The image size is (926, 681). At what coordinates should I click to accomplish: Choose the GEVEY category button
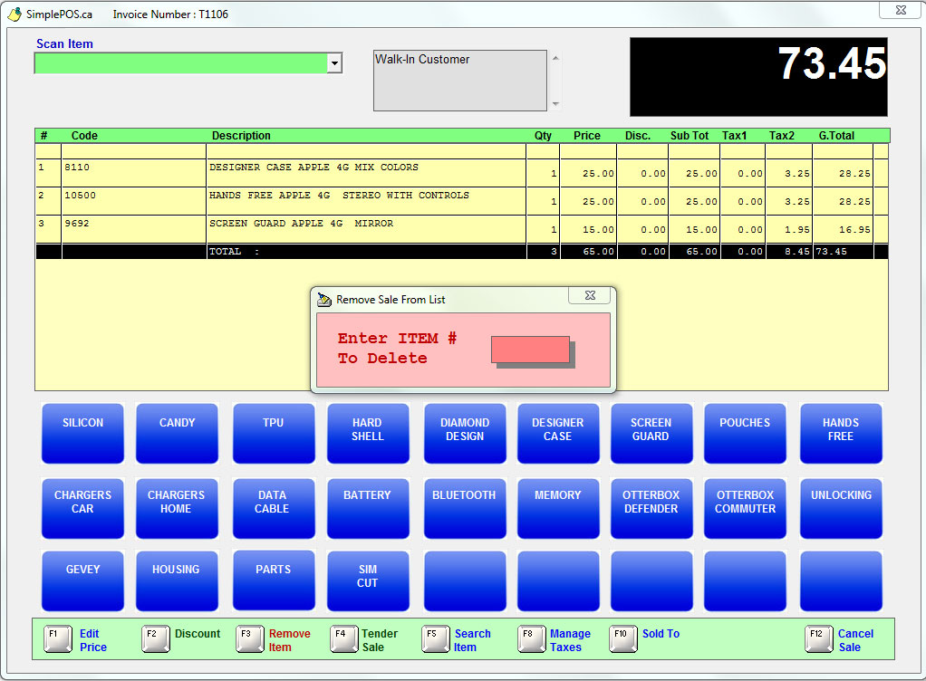coord(82,580)
